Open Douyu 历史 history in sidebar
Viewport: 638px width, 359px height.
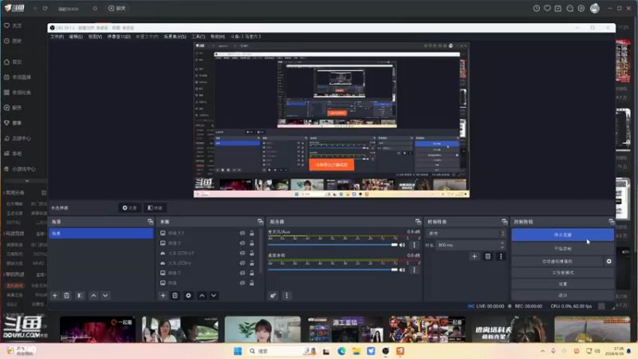click(13, 41)
